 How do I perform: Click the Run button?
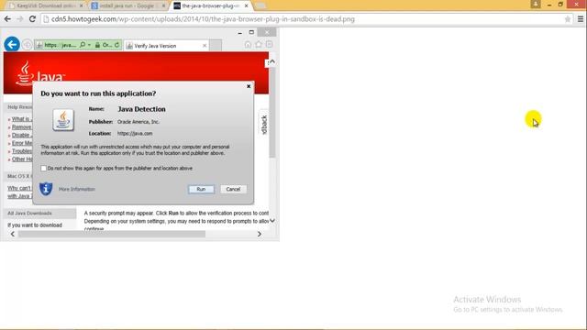tap(201, 189)
